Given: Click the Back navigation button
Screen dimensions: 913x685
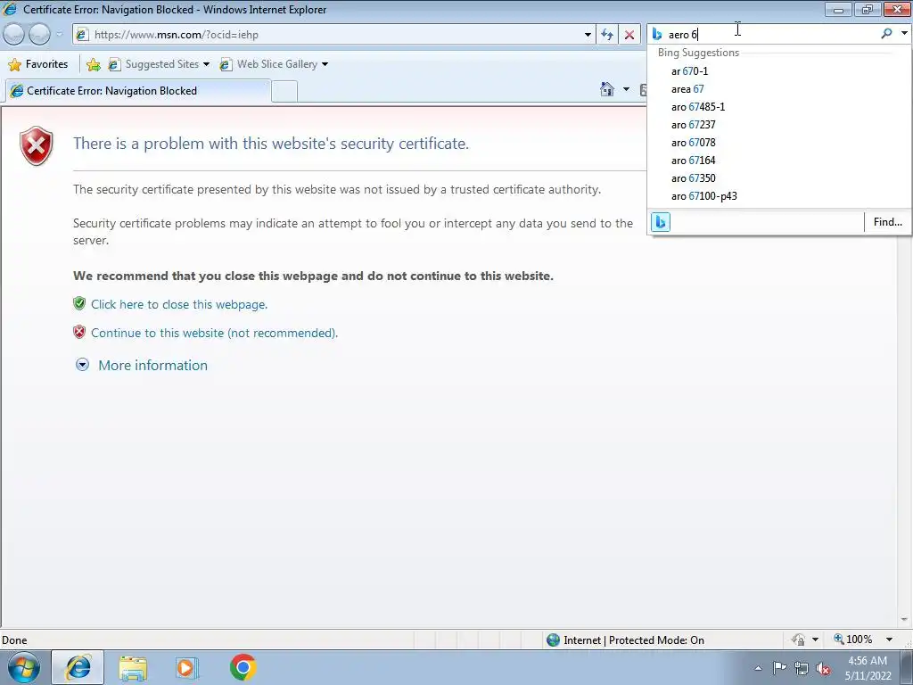Looking at the screenshot, I should pos(14,35).
